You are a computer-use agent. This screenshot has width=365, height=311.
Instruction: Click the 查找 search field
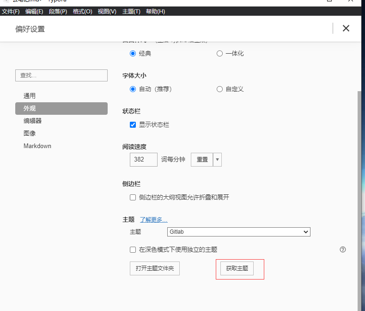tap(61, 75)
